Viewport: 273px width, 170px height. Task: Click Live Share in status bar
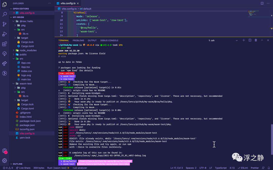click(x=23, y=168)
